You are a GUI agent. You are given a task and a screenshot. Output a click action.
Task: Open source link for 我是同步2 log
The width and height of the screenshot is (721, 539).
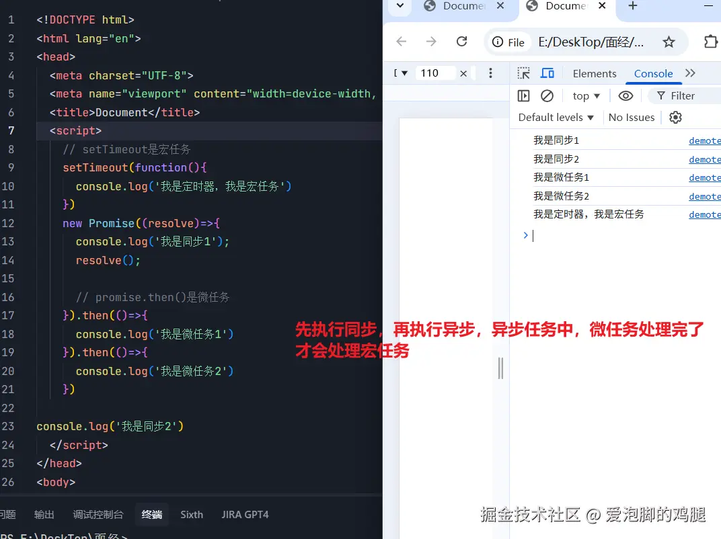pyautogui.click(x=704, y=159)
